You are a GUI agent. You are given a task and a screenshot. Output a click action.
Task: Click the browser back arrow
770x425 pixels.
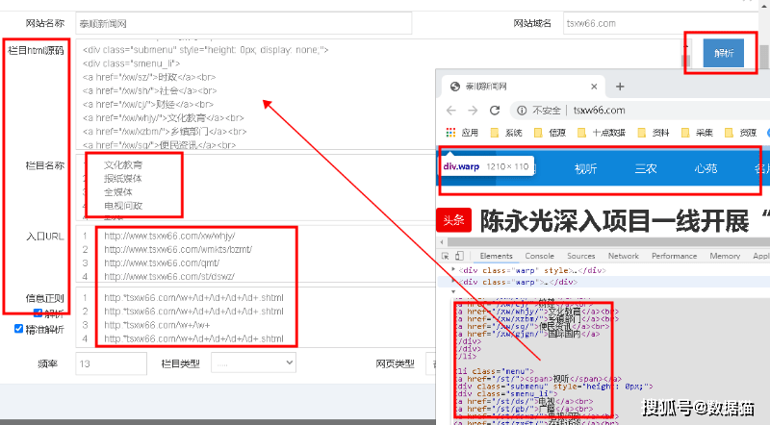[450, 111]
